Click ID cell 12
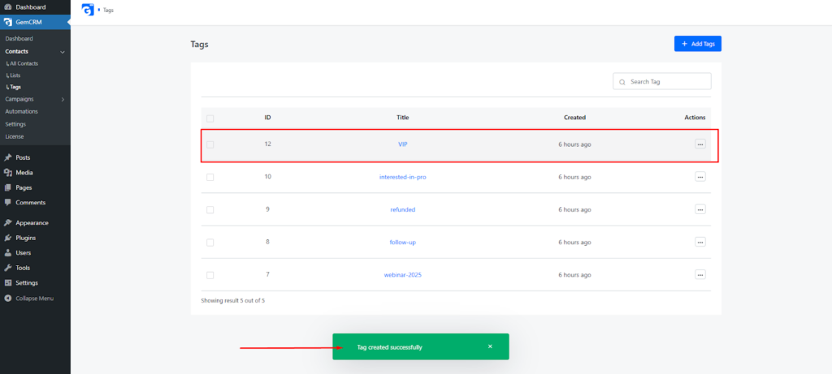 (268, 144)
